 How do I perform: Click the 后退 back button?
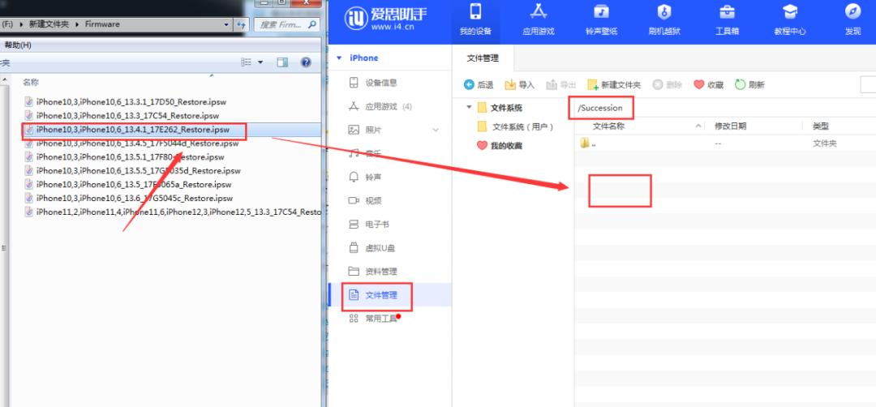479,85
